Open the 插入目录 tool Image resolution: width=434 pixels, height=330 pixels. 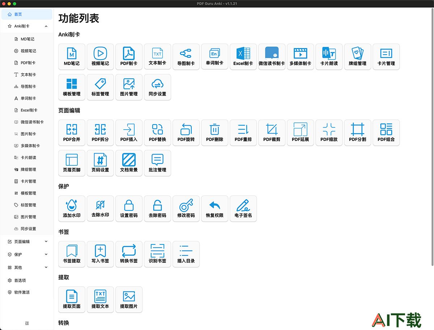pyautogui.click(x=186, y=254)
